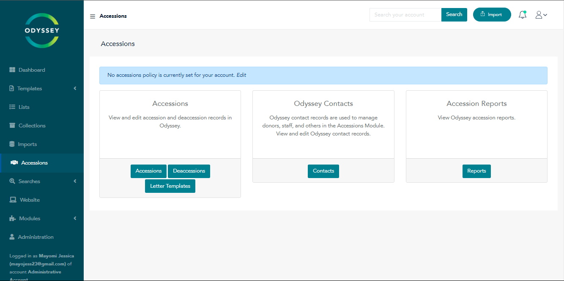
Task: Click the Reports button
Action: (476, 171)
